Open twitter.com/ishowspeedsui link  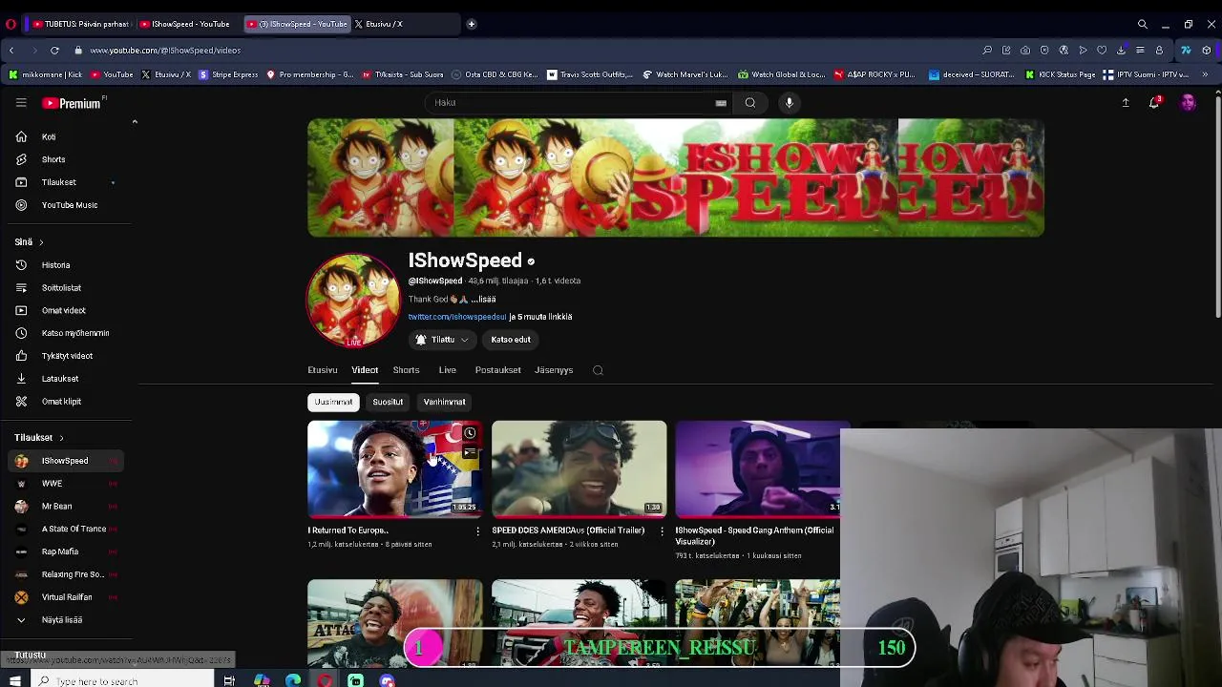(x=457, y=317)
